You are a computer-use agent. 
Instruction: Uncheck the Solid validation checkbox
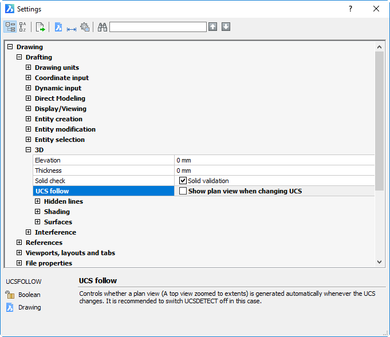[183, 181]
